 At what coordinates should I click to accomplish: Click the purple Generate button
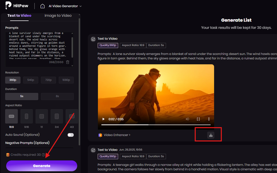42,166
